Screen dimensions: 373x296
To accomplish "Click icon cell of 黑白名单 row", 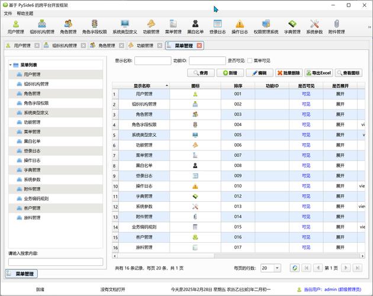I will click(x=195, y=166).
